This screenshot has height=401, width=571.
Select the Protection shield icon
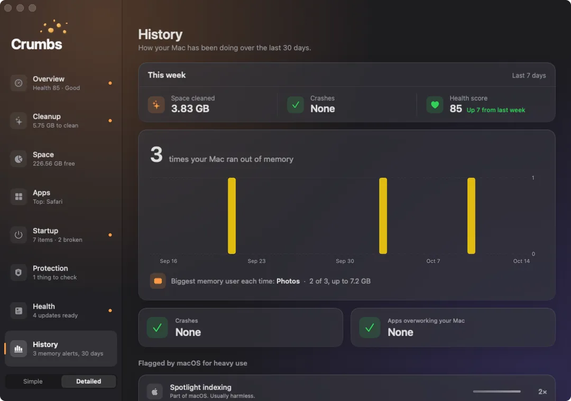coord(19,273)
